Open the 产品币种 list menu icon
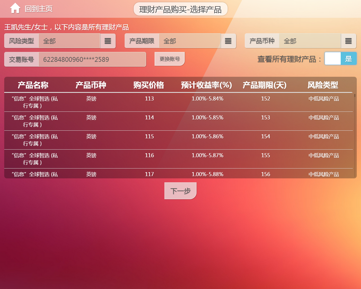The width and height of the screenshot is (361, 289). (348, 41)
